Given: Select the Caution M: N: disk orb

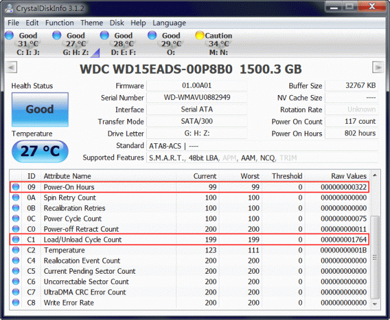Looking at the screenshot, I should [199, 35].
